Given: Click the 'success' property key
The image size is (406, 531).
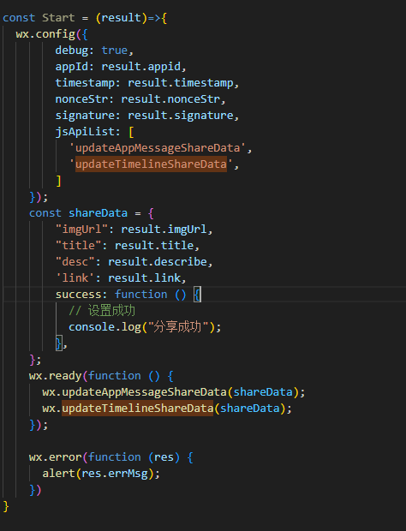Looking at the screenshot, I should coord(78,295).
